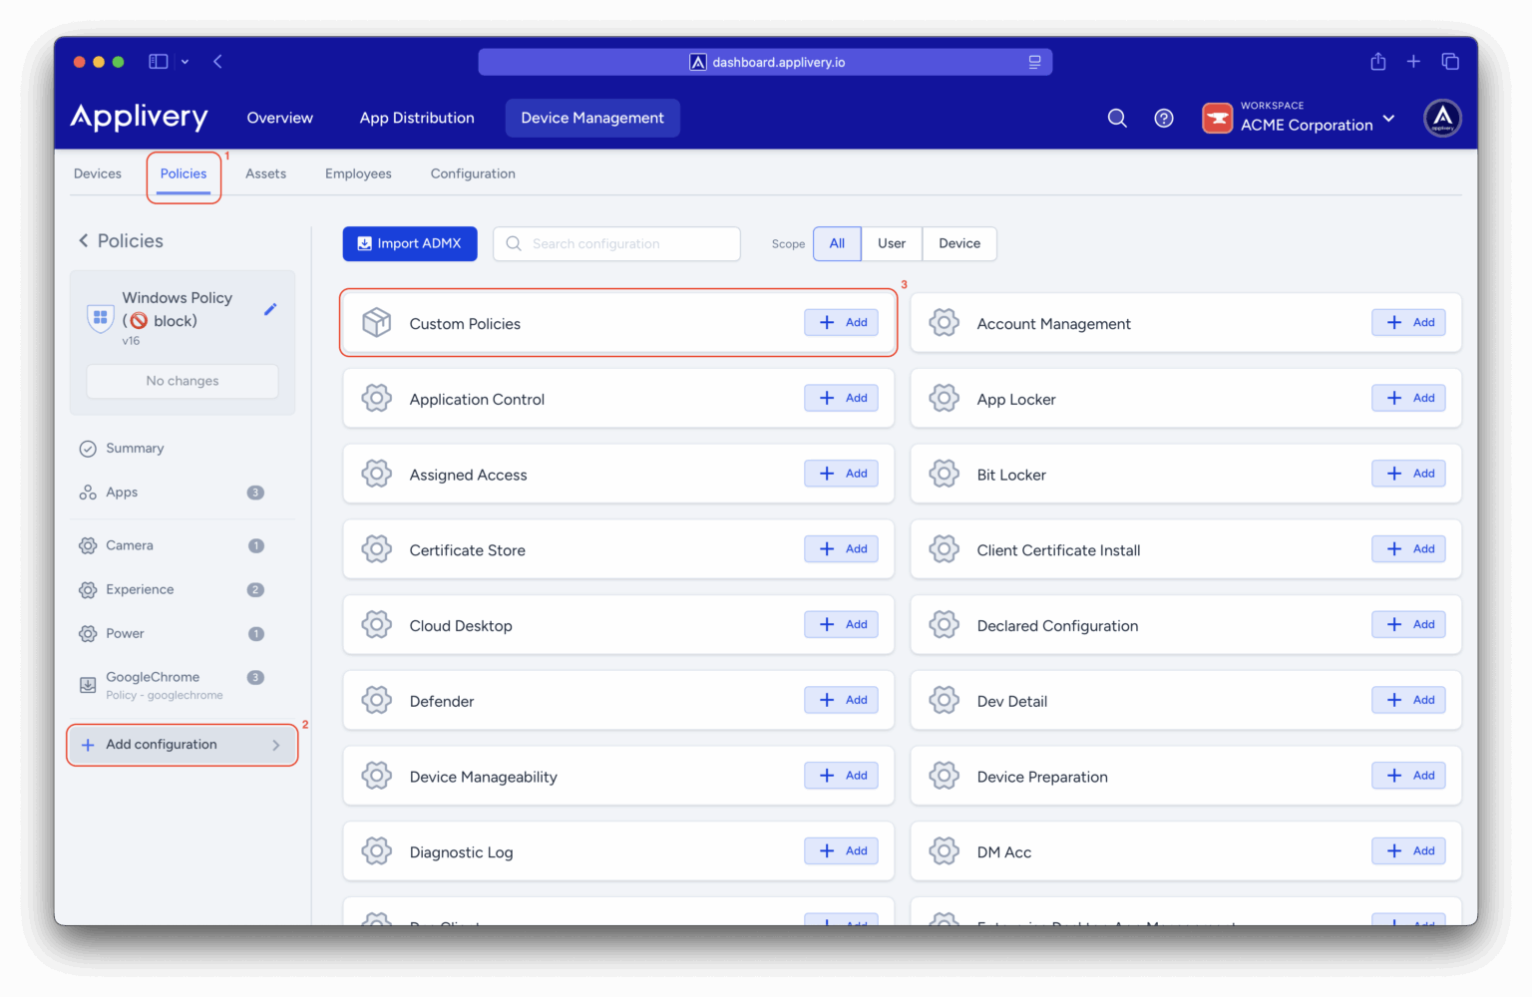
Task: Toggle the browser sidebar icon
Action: coord(159,62)
